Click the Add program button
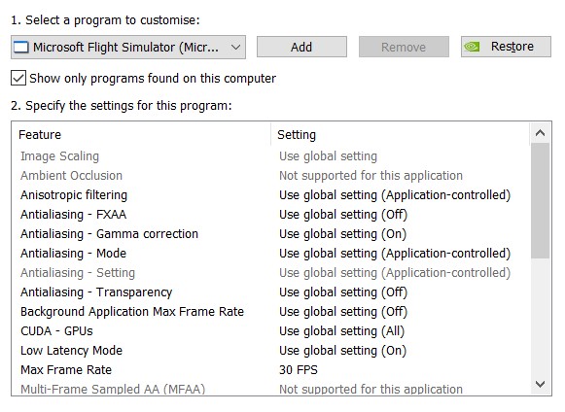 (301, 47)
